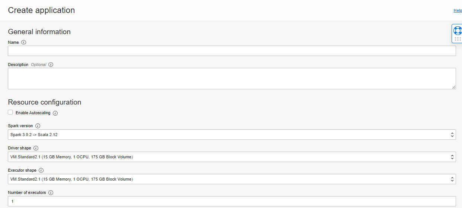Open the Help link
This screenshot has width=462, height=208.
pos(458,10)
